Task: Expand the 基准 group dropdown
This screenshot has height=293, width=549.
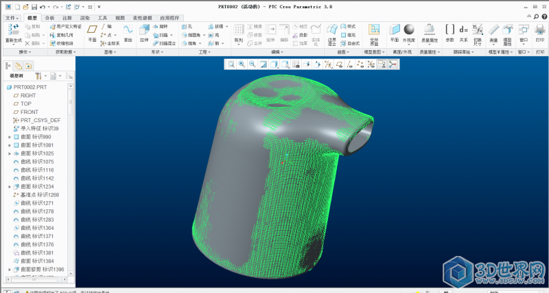Action: coord(110,52)
